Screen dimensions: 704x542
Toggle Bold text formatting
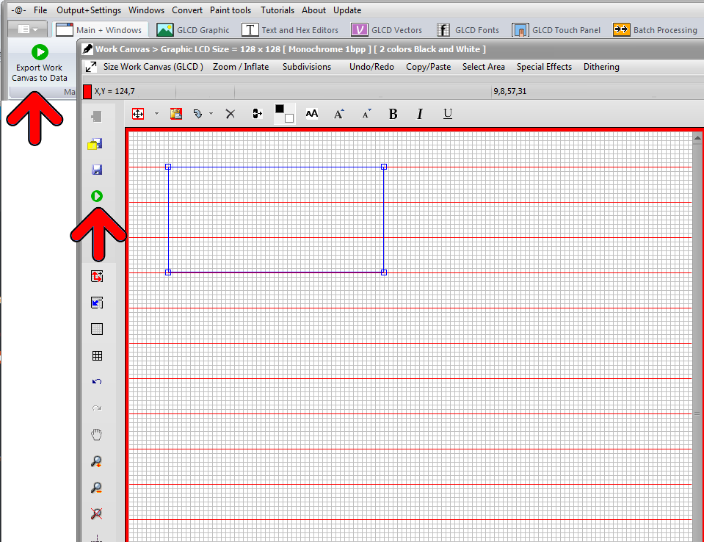(393, 114)
